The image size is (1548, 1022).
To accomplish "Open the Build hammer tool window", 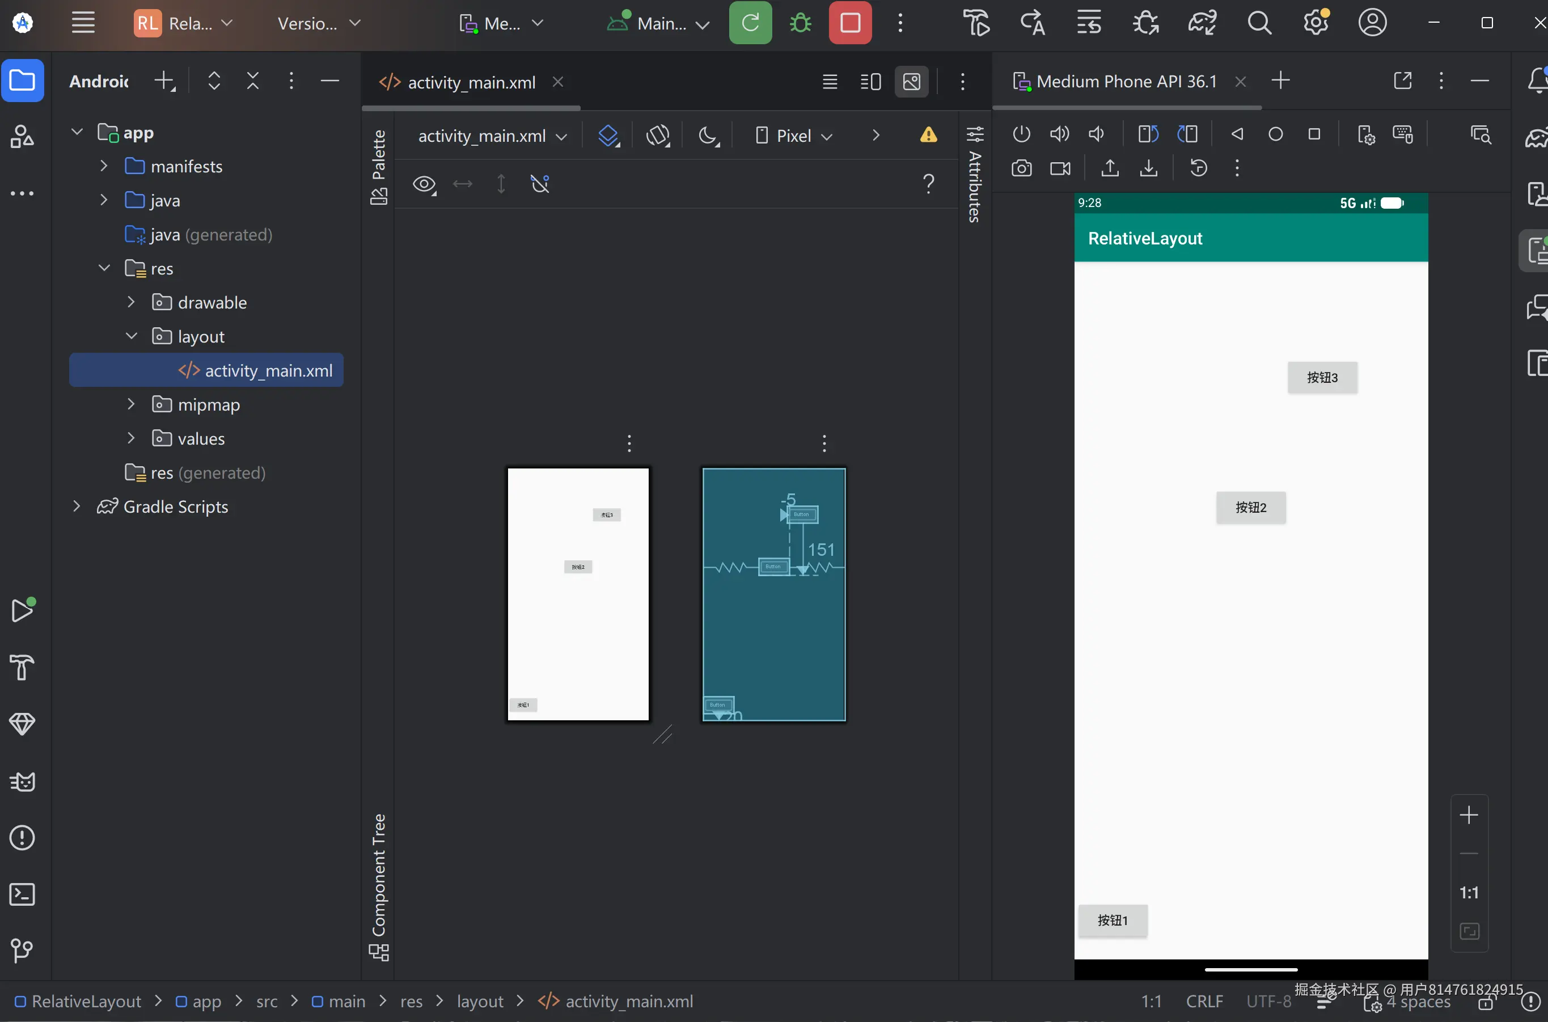I will (x=22, y=668).
